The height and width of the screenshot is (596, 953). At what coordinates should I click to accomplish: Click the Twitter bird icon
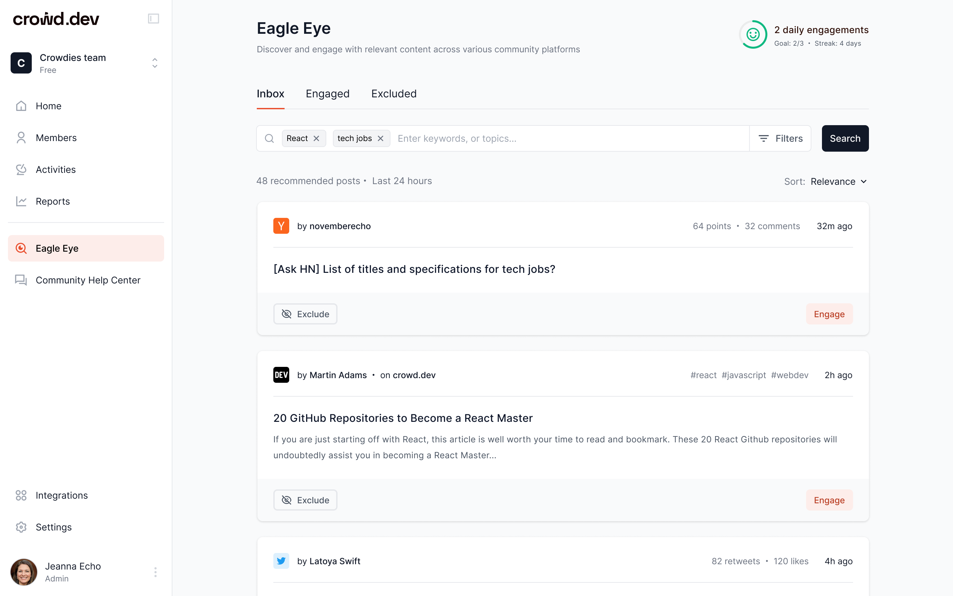tap(281, 561)
